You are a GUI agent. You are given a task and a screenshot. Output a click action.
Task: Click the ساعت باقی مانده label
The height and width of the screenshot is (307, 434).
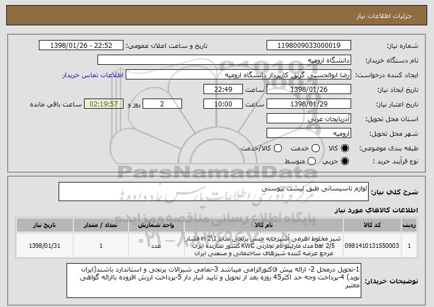(56, 104)
